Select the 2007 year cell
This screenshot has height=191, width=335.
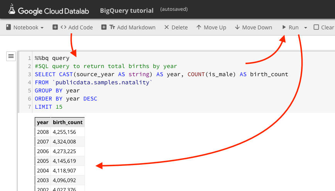(43, 142)
